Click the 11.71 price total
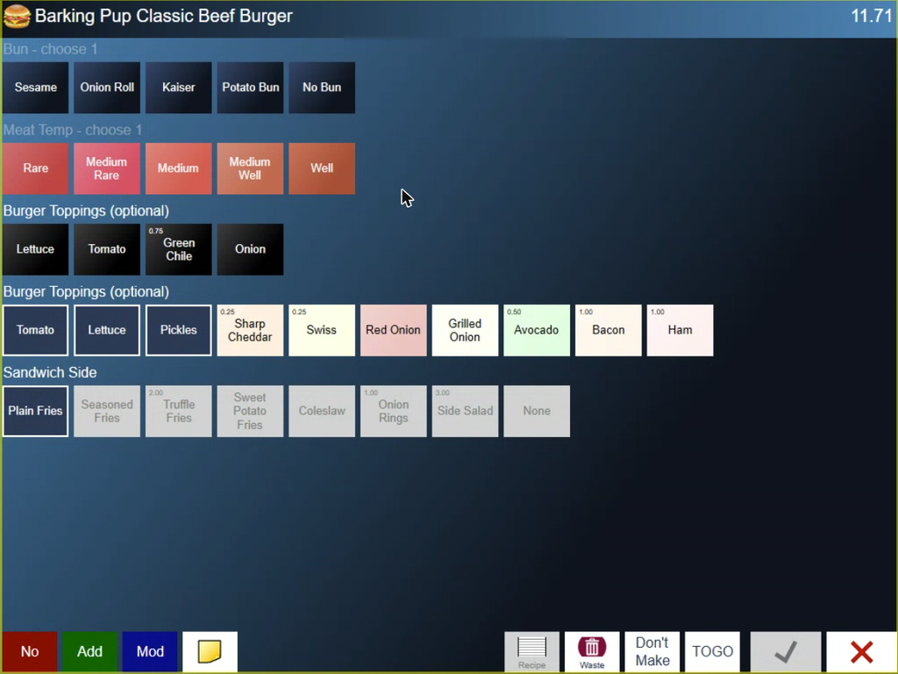 [871, 16]
